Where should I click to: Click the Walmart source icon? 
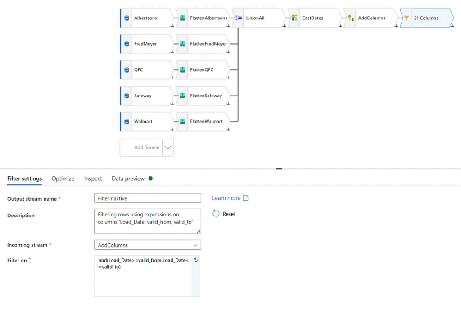[127, 122]
